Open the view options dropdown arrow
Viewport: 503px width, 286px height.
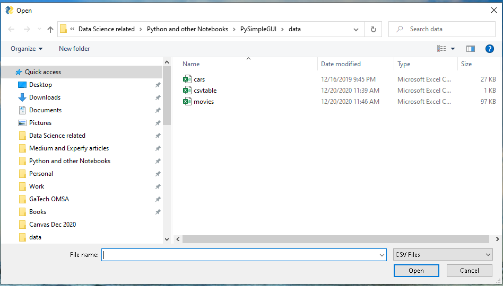coord(453,49)
